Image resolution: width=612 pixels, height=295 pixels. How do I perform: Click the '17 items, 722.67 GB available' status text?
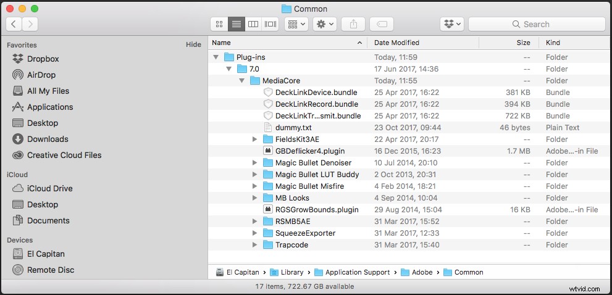point(304,286)
